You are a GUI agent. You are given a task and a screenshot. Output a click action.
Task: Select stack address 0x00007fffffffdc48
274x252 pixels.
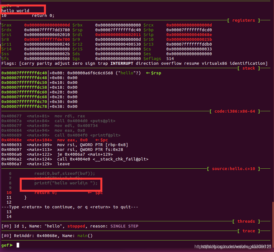(x=24, y=78)
